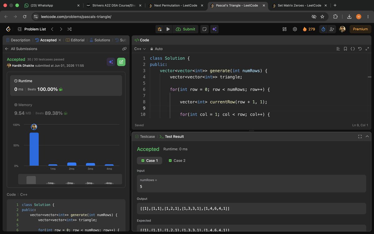Click the eye-slash tracking icon in address bar
This screenshot has width=374, height=234.
[x=314, y=17]
